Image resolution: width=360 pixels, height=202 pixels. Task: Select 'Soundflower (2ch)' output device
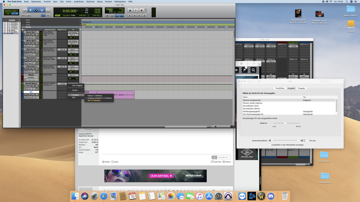(x=289, y=106)
